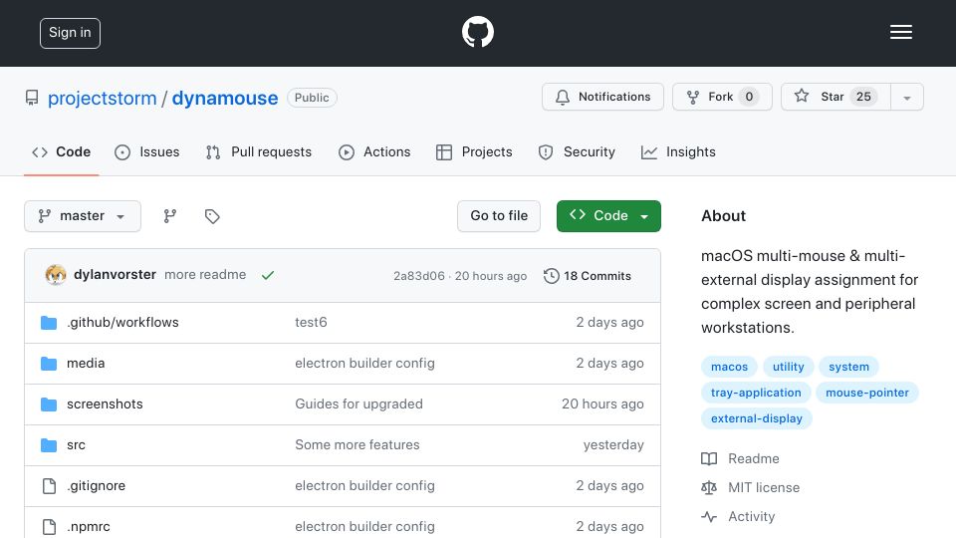Image resolution: width=956 pixels, height=538 pixels.
Task: Open the star lists dropdown arrow
Action: click(906, 97)
